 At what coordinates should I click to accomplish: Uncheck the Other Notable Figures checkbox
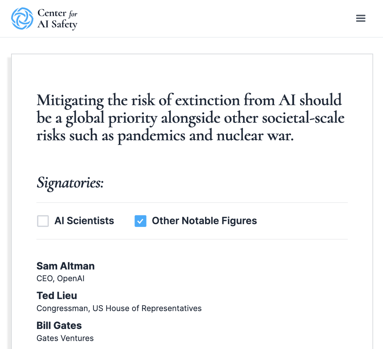click(141, 221)
